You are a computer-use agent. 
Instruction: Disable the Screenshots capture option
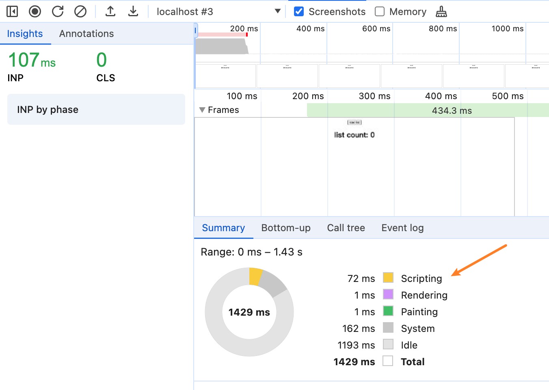click(299, 11)
